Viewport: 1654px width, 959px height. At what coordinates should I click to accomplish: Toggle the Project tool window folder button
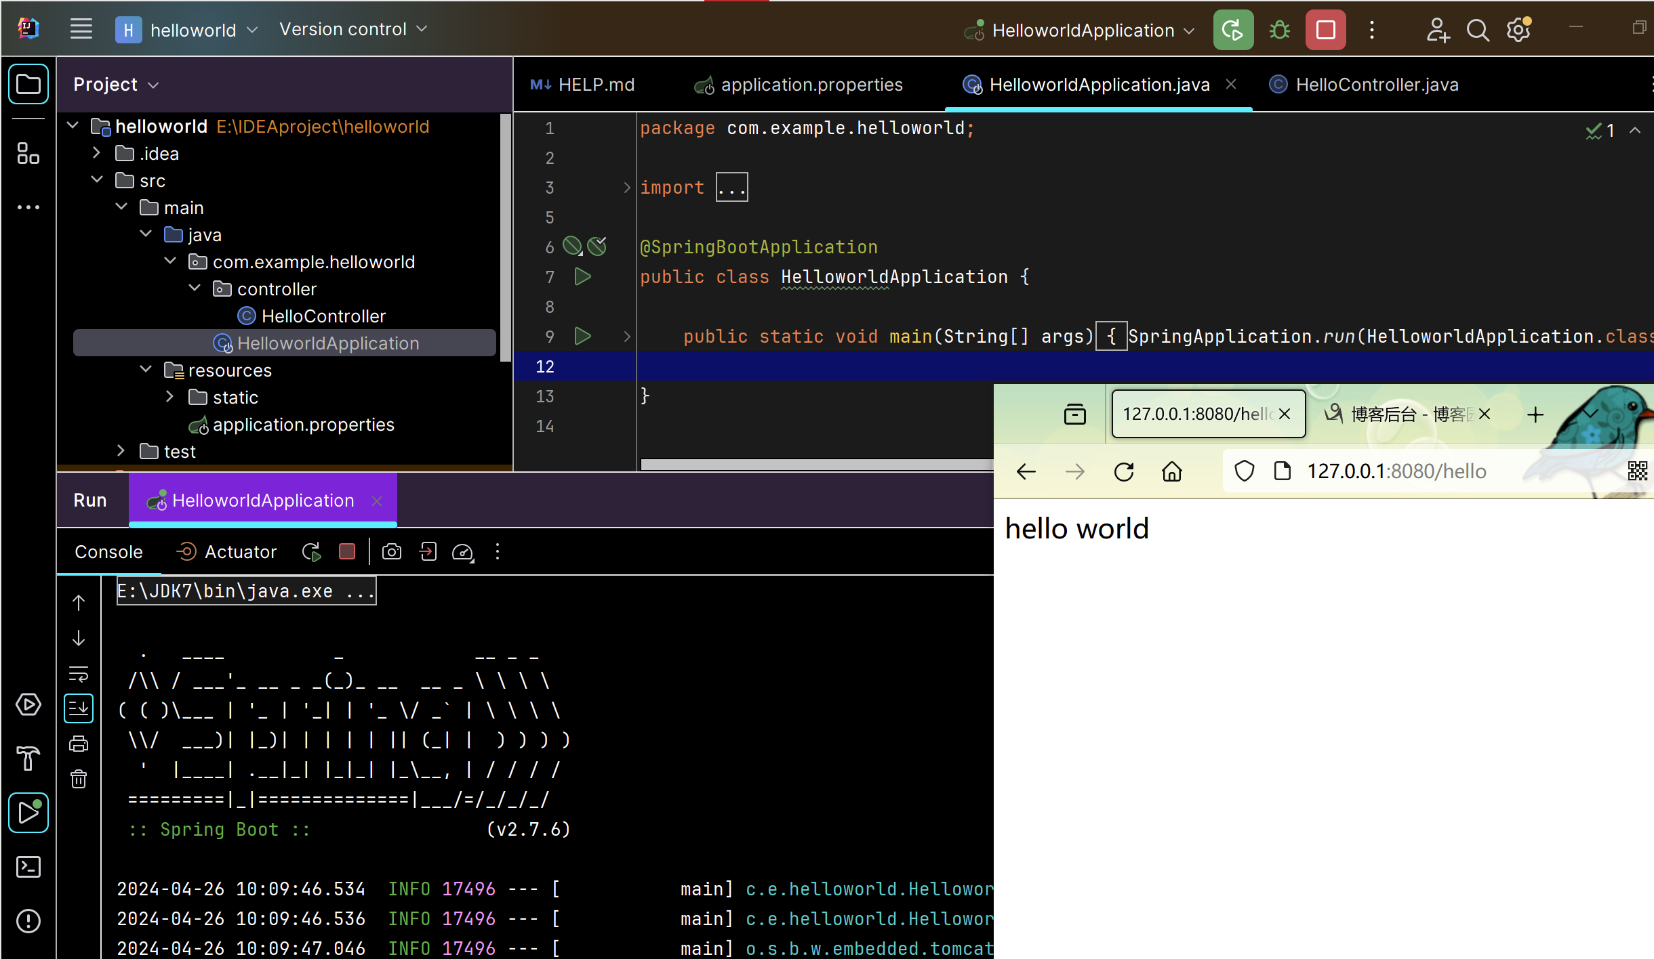click(x=28, y=85)
